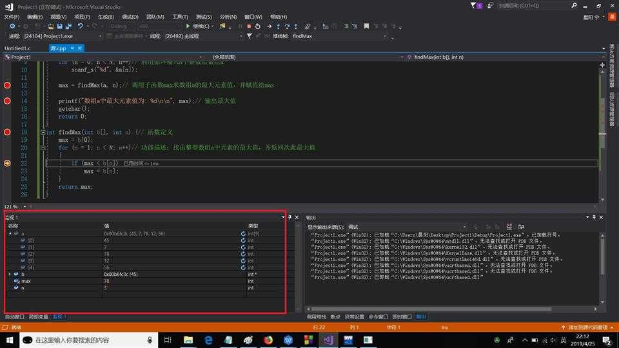Viewport: 619px width, 348px height.
Task: Toggle current breakpoint on line 22
Action: point(7,163)
